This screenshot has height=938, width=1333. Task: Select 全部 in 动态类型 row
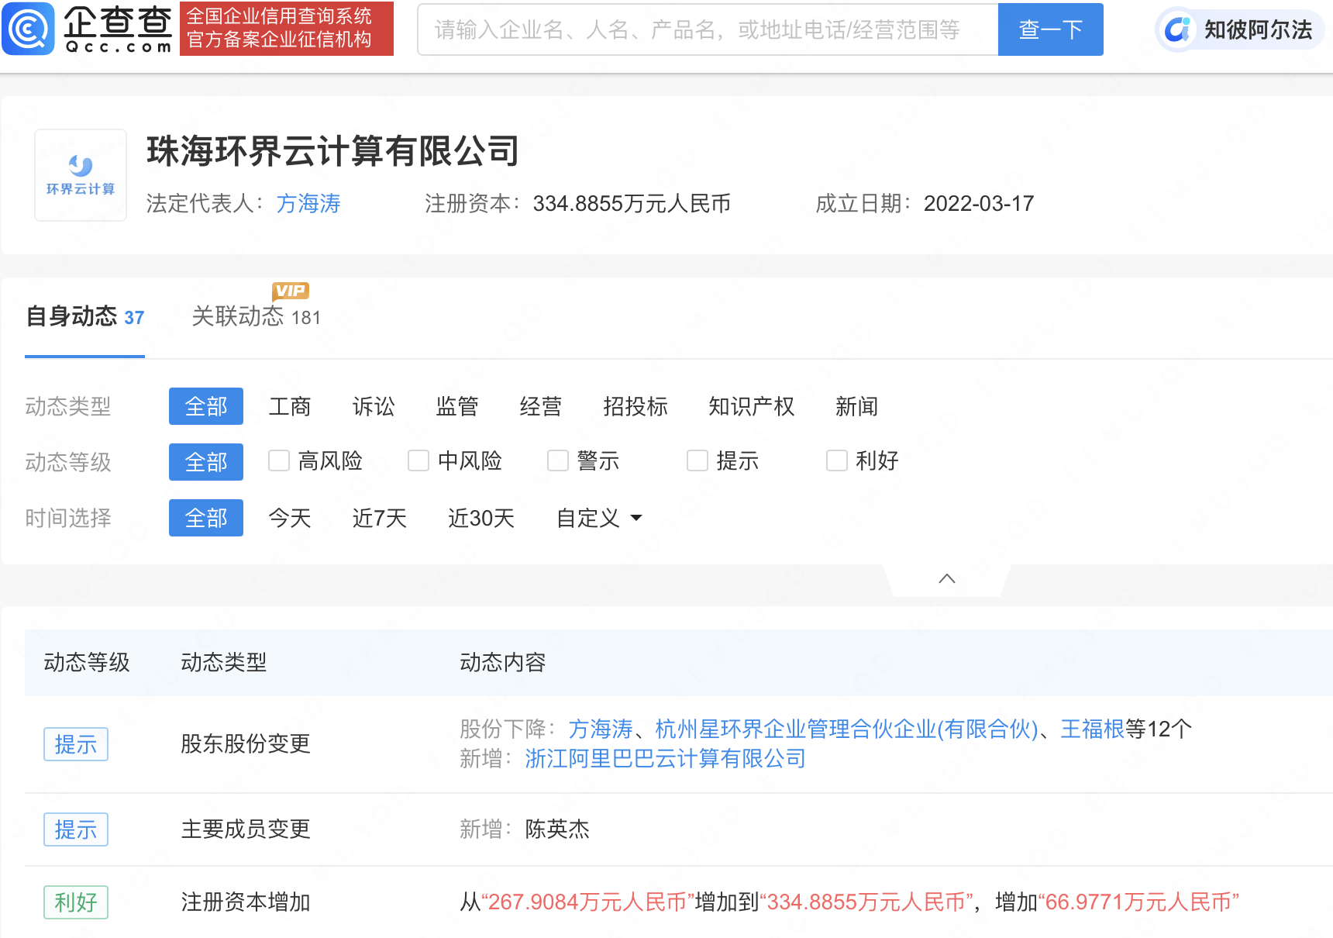coord(206,406)
